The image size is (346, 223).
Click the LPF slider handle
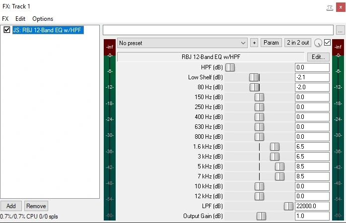(288, 206)
